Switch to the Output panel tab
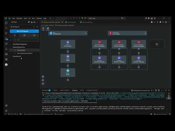Viewport: 175px width, 131px height. [x=55, y=90]
